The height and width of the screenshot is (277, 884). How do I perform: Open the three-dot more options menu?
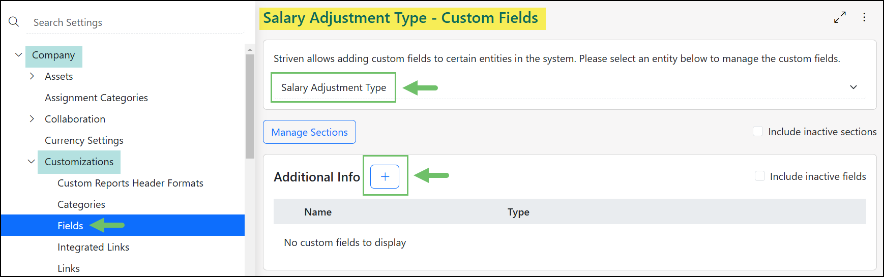pos(864,17)
